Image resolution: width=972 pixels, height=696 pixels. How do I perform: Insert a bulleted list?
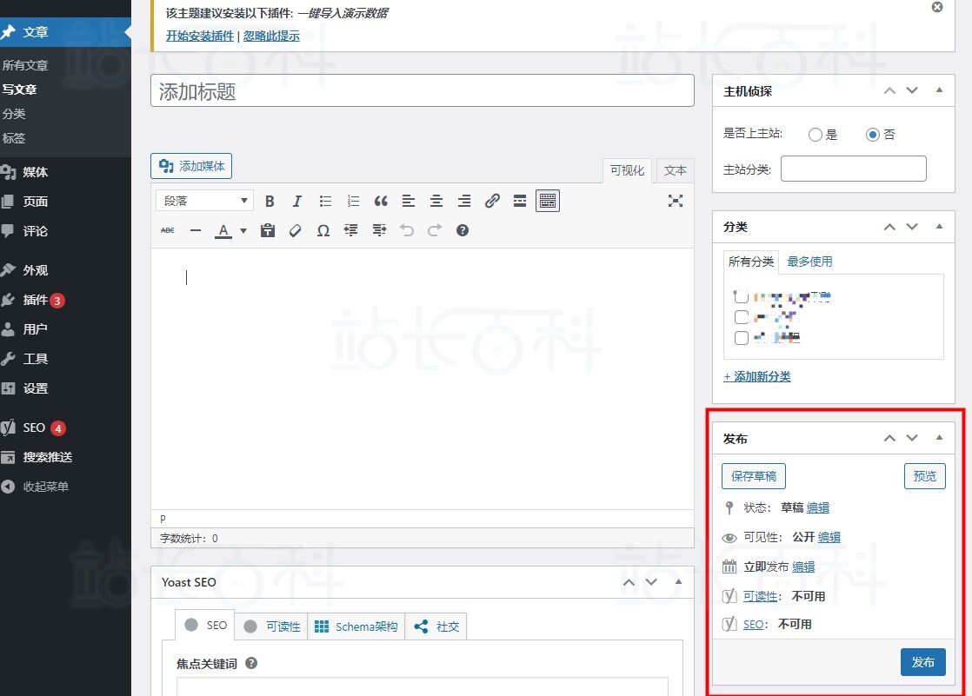click(x=325, y=201)
